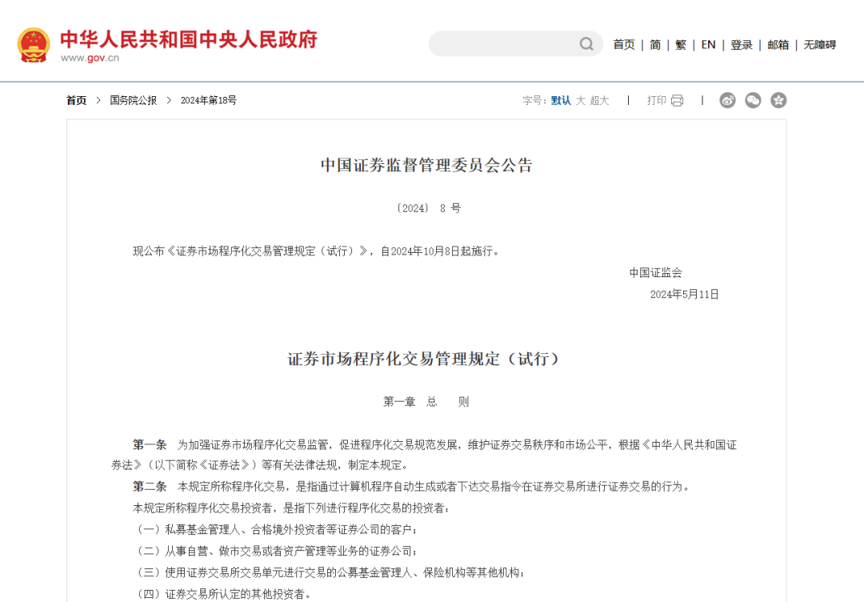Navigate to 国务院公报 in breadcrumb
The image size is (864, 602).
pos(133,100)
